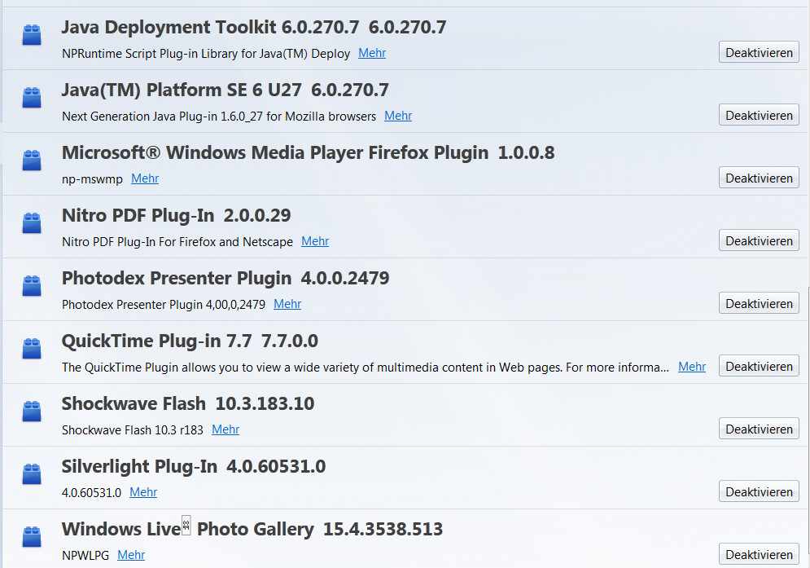Image resolution: width=810 pixels, height=568 pixels.
Task: Click Mehr next to Photodex Presenter description
Action: tap(287, 304)
